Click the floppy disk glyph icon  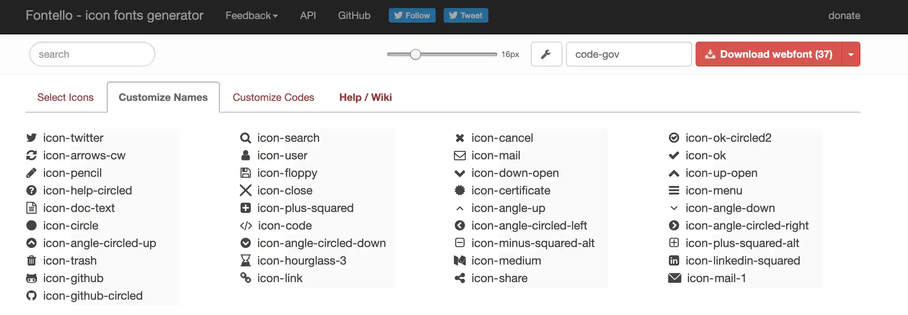coord(245,173)
